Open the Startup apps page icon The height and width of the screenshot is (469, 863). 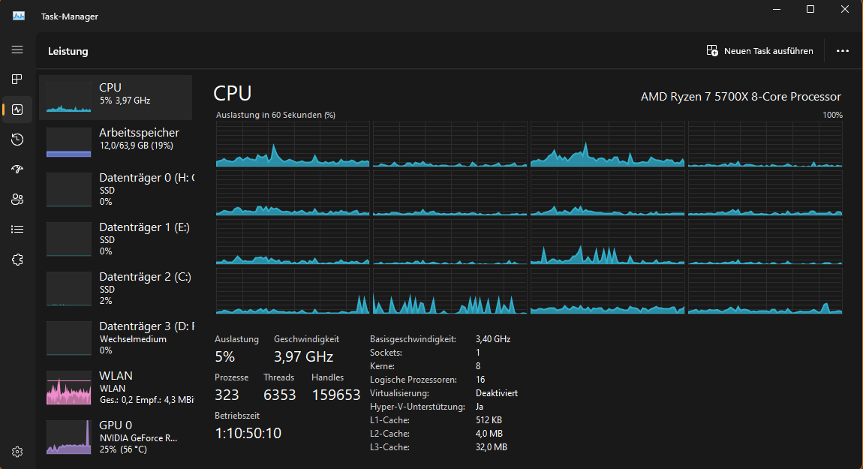[17, 169]
